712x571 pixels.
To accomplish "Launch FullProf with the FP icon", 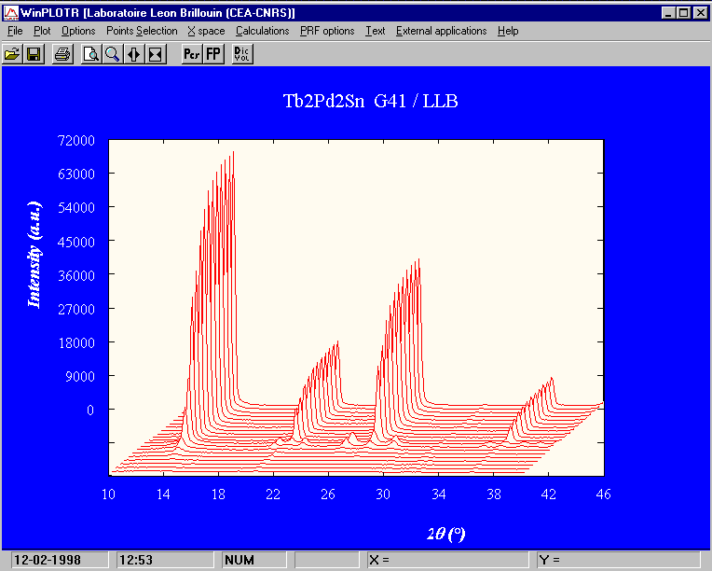I will (x=213, y=54).
